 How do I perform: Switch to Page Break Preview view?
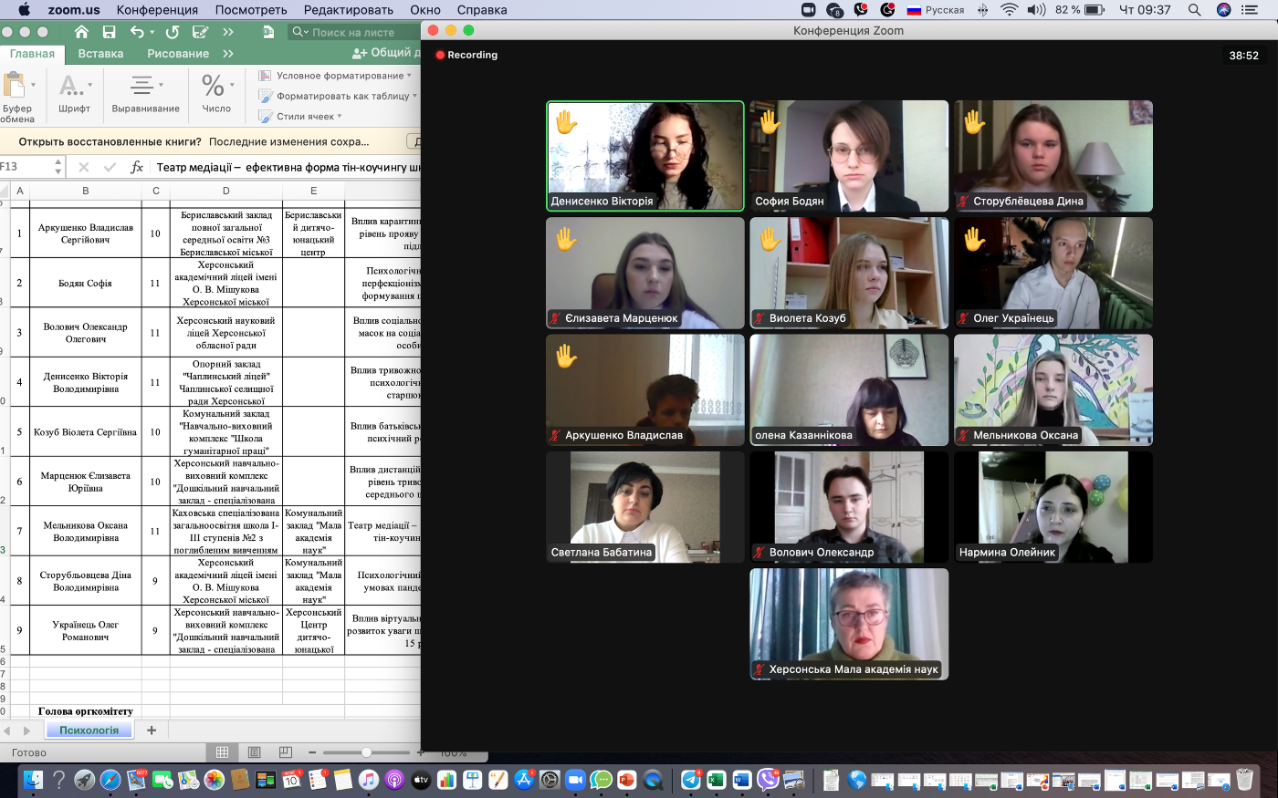[x=286, y=752]
